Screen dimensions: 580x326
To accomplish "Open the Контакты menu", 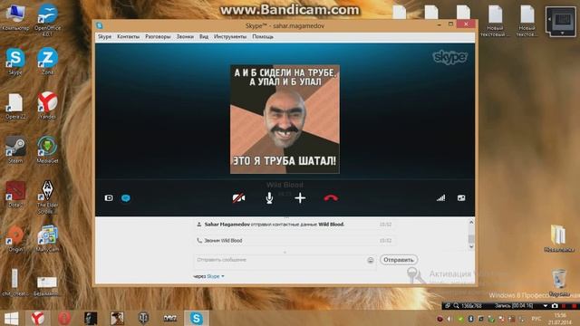I will point(129,36).
